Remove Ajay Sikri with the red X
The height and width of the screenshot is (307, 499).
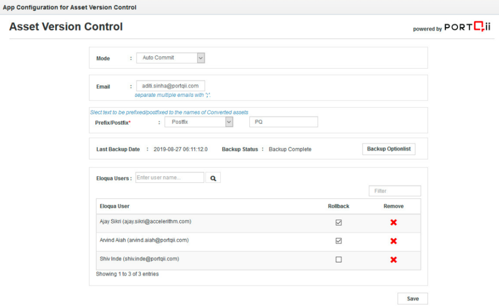[x=393, y=222]
